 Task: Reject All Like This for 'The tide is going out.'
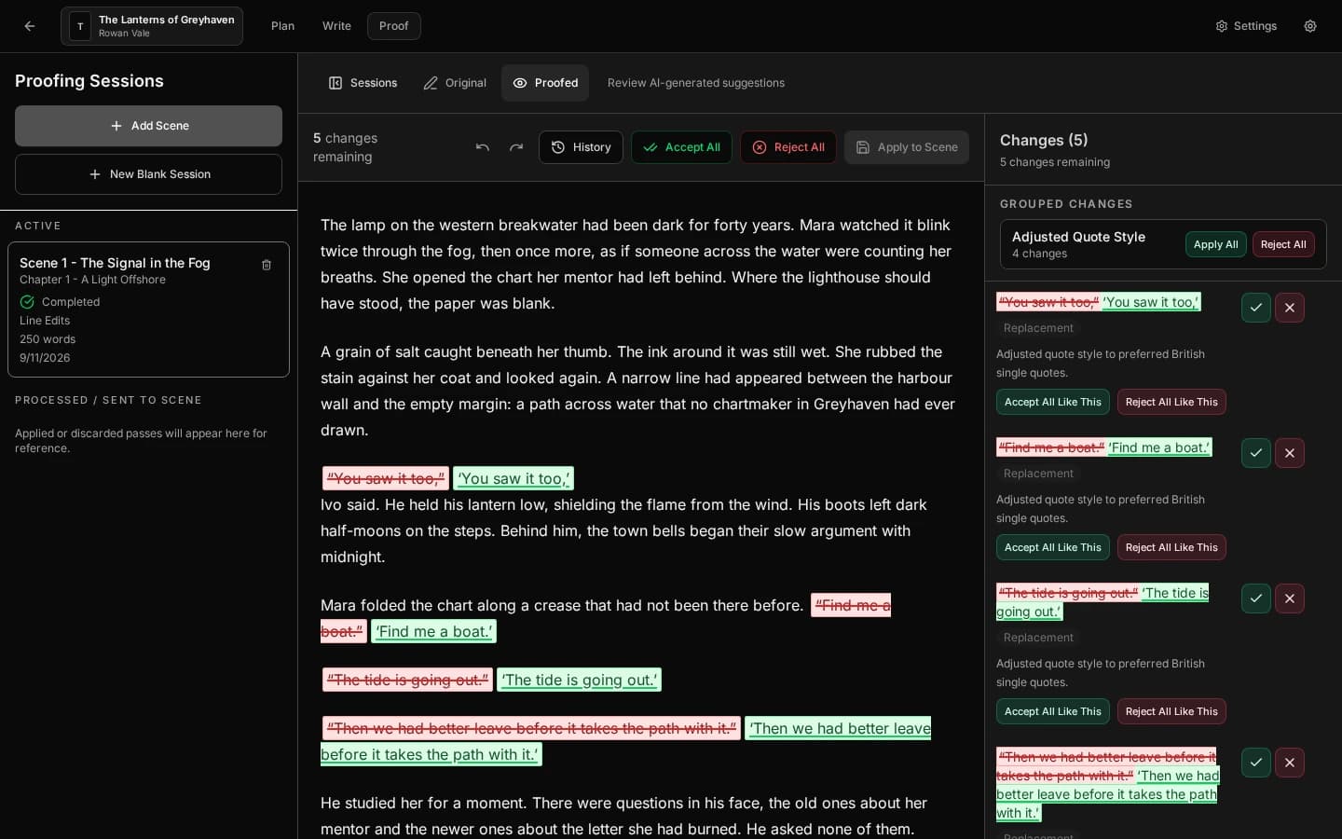[x=1171, y=711]
